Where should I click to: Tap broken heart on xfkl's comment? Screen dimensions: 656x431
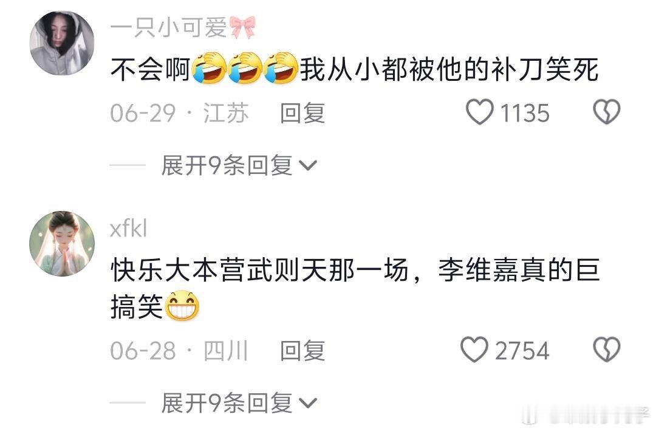(607, 350)
